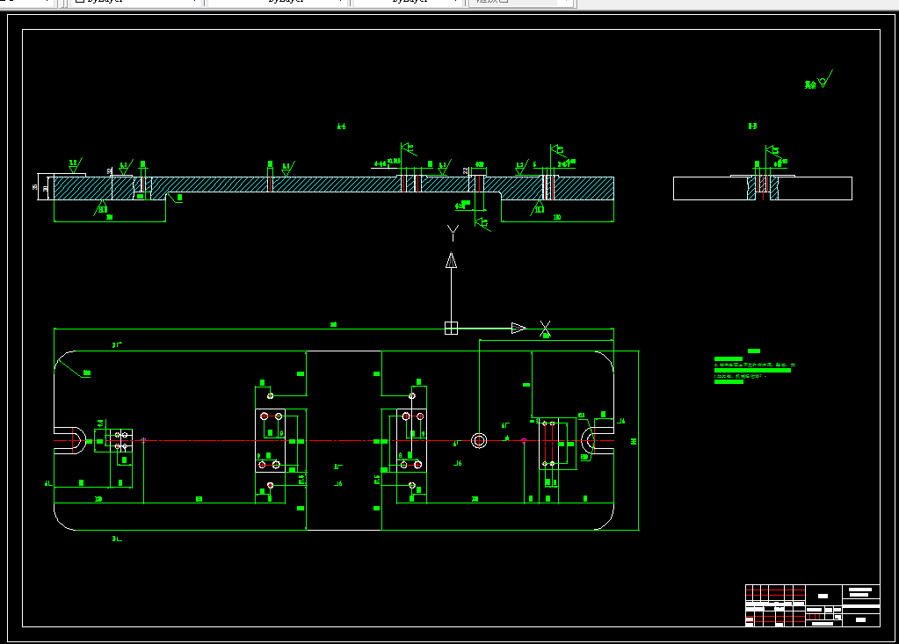Select the rectangle with two red vertical lines
The image size is (899, 644).
548,444
